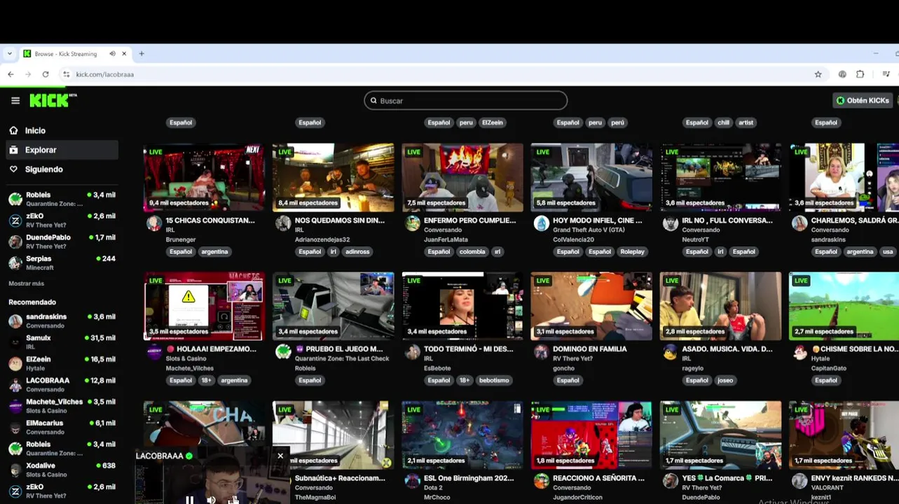The width and height of the screenshot is (899, 504).
Task: Select the bebotismo tag
Action: [x=494, y=381]
